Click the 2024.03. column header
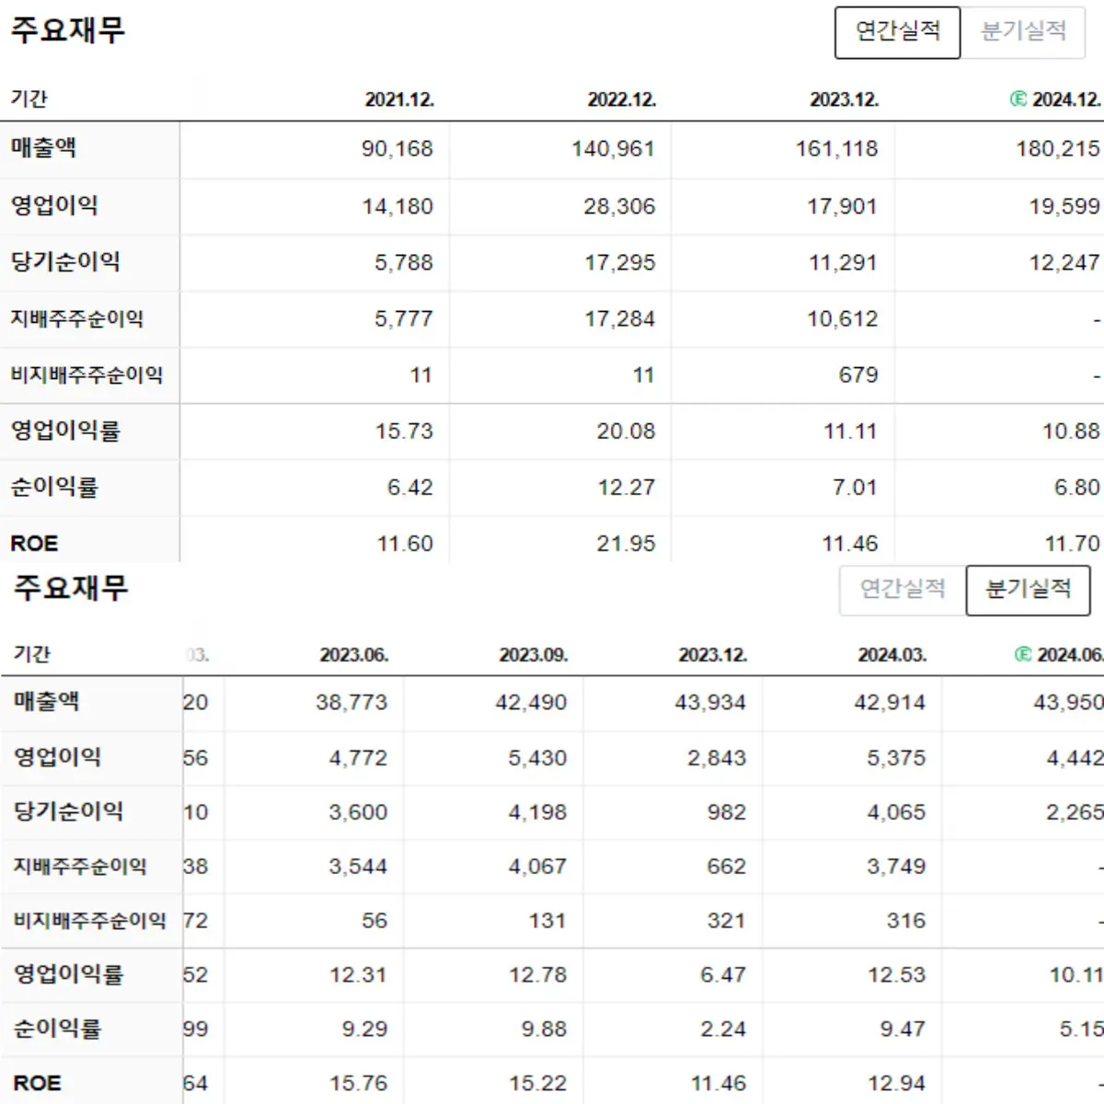1104x1104 pixels. (x=892, y=655)
